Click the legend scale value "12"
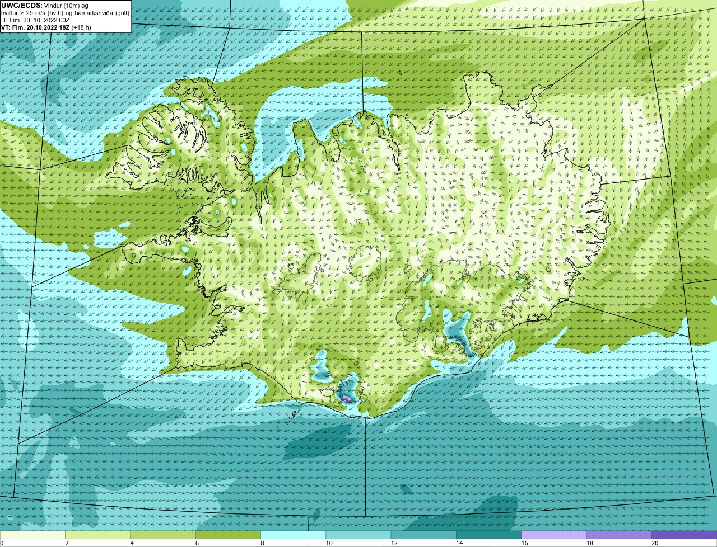Image resolution: width=717 pixels, height=547 pixels. 394,543
